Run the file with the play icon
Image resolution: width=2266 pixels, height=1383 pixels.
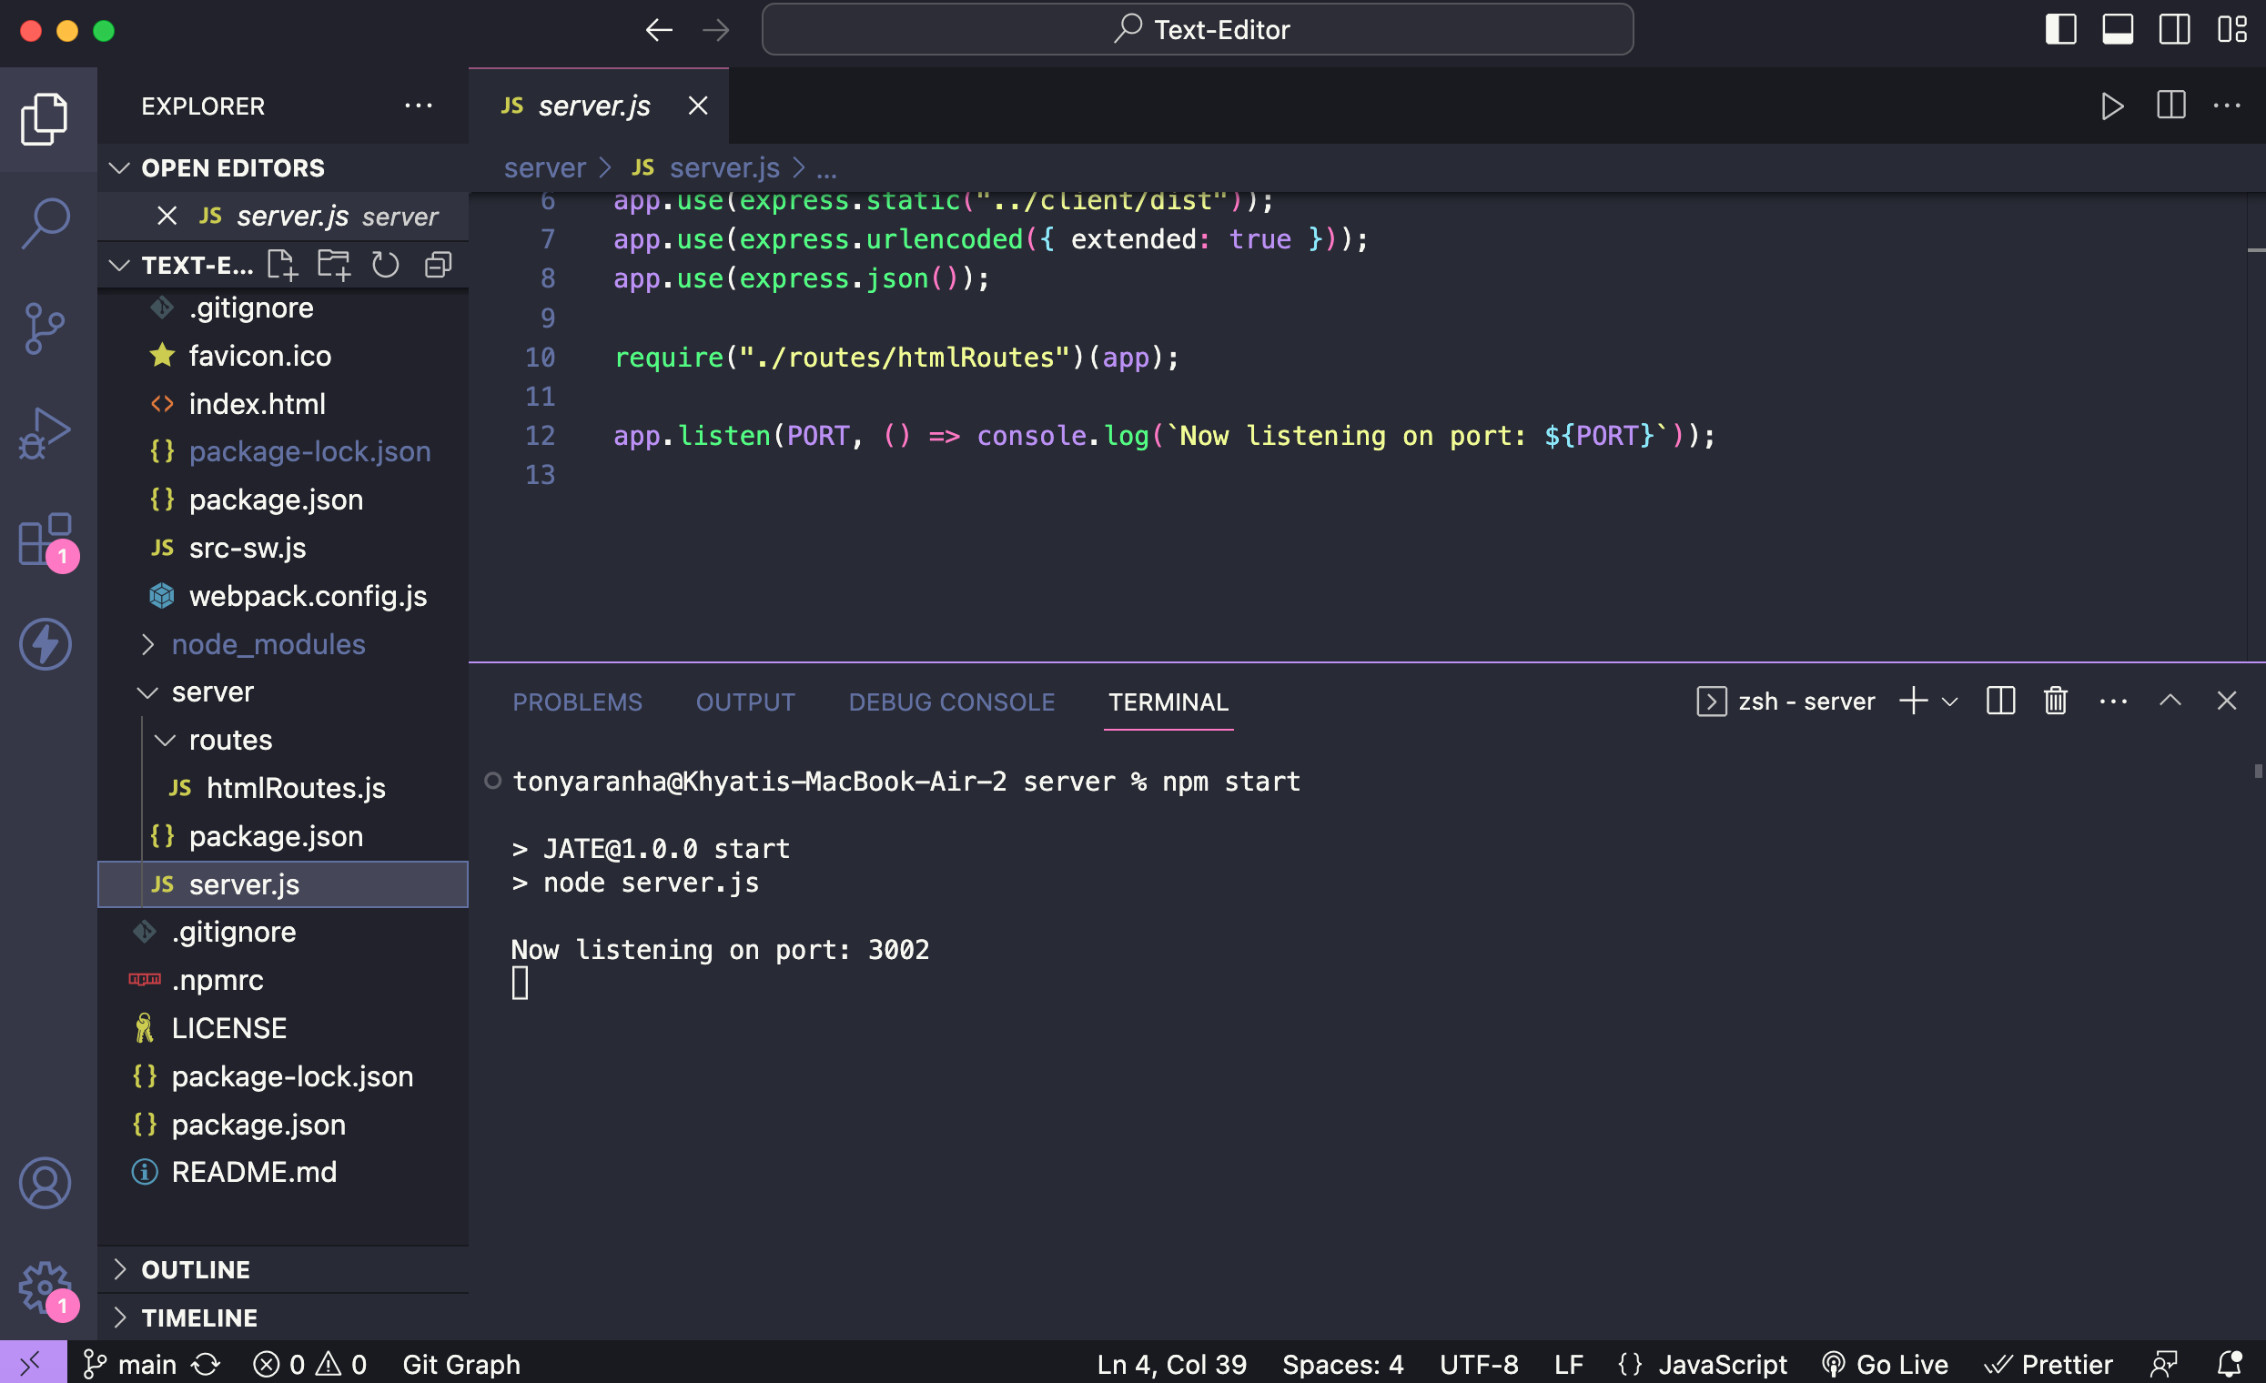2112,106
